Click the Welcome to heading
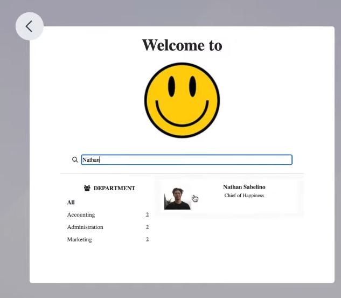Viewport: 341px width, 298px height. [x=182, y=45]
